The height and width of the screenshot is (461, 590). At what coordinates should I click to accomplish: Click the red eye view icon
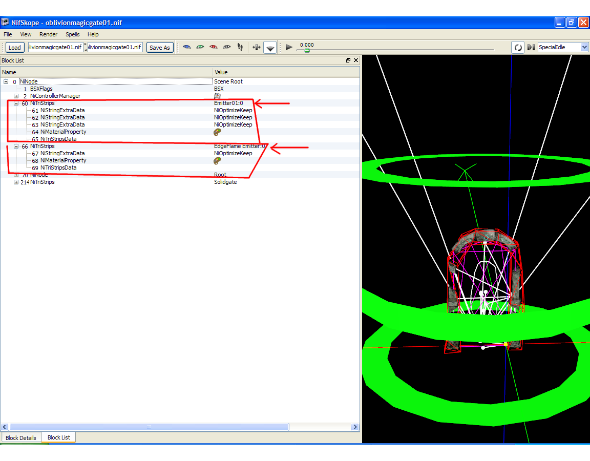click(214, 47)
